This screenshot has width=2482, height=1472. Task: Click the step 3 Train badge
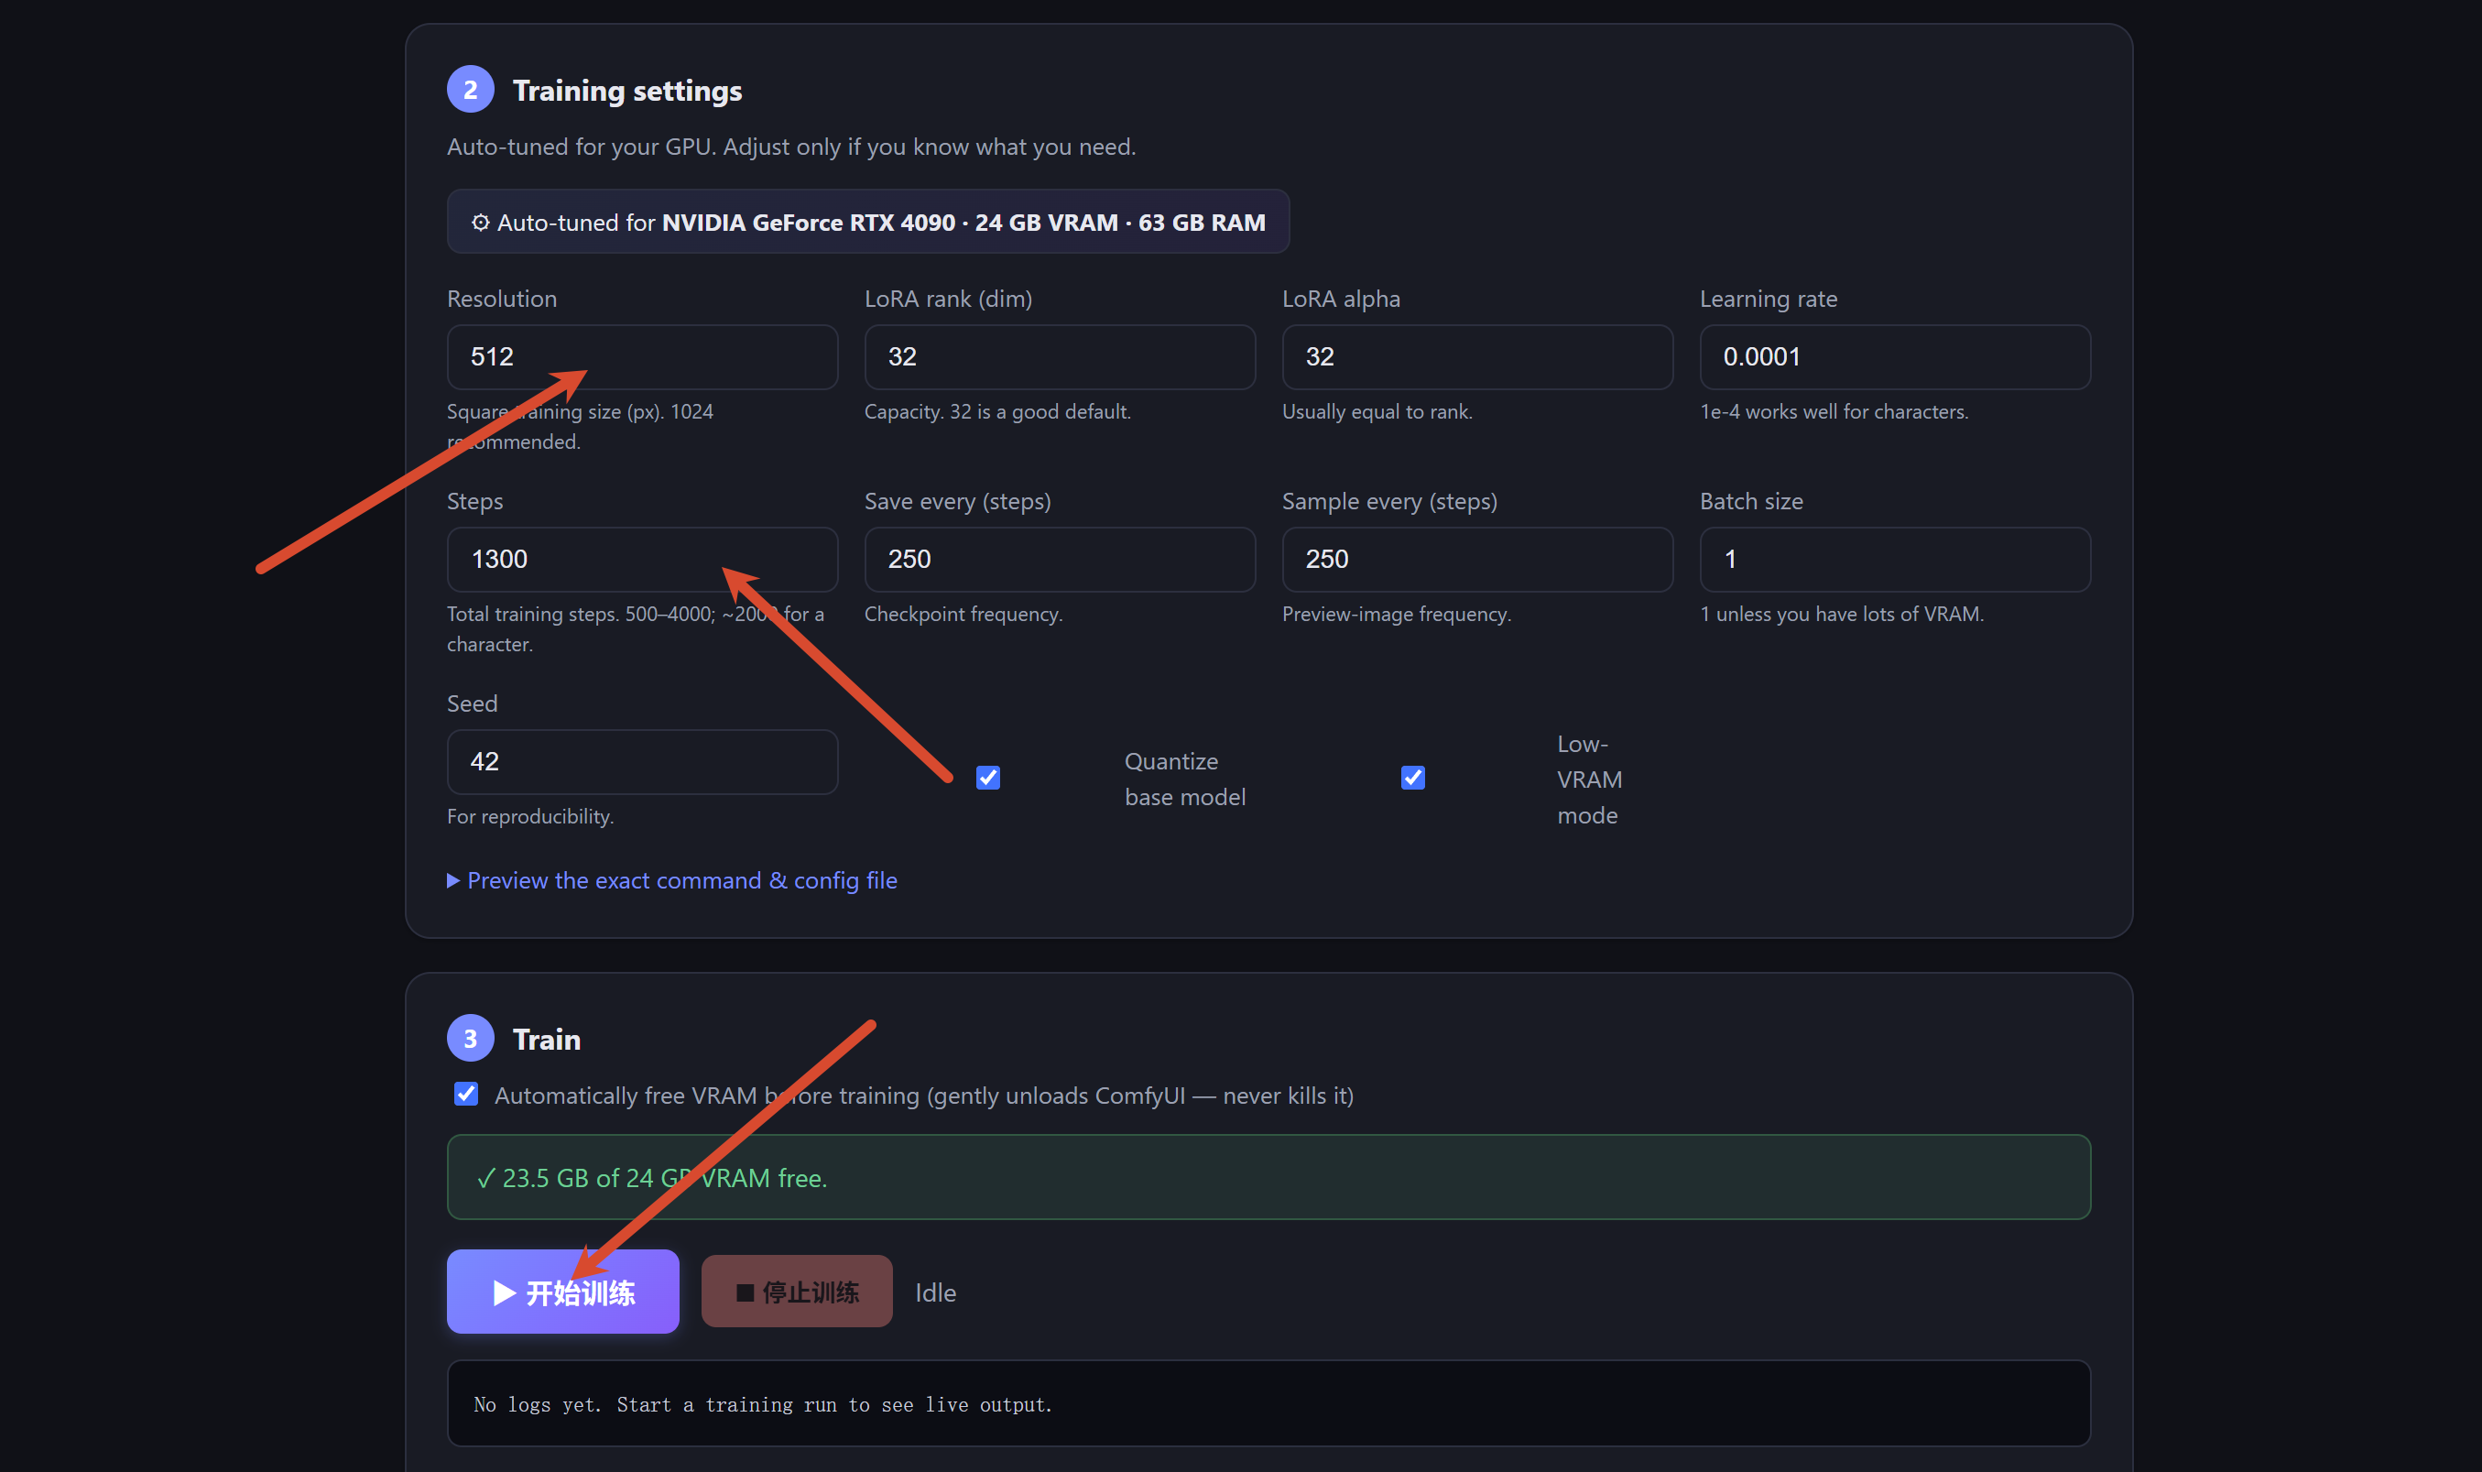[470, 1039]
